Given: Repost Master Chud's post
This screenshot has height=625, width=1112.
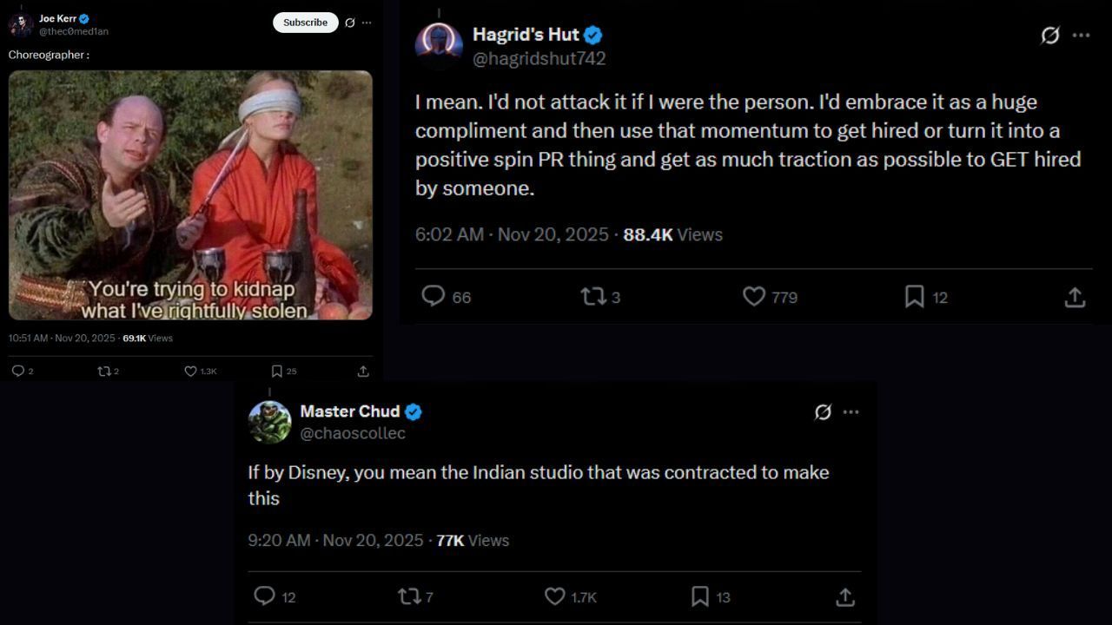Looking at the screenshot, I should [x=408, y=596].
